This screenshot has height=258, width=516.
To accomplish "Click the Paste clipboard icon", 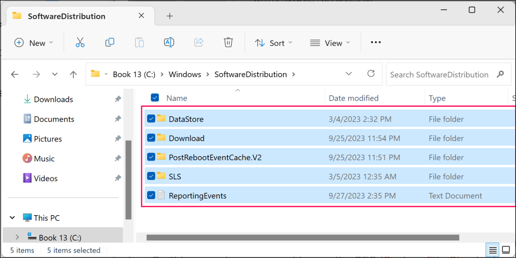I will (x=139, y=42).
